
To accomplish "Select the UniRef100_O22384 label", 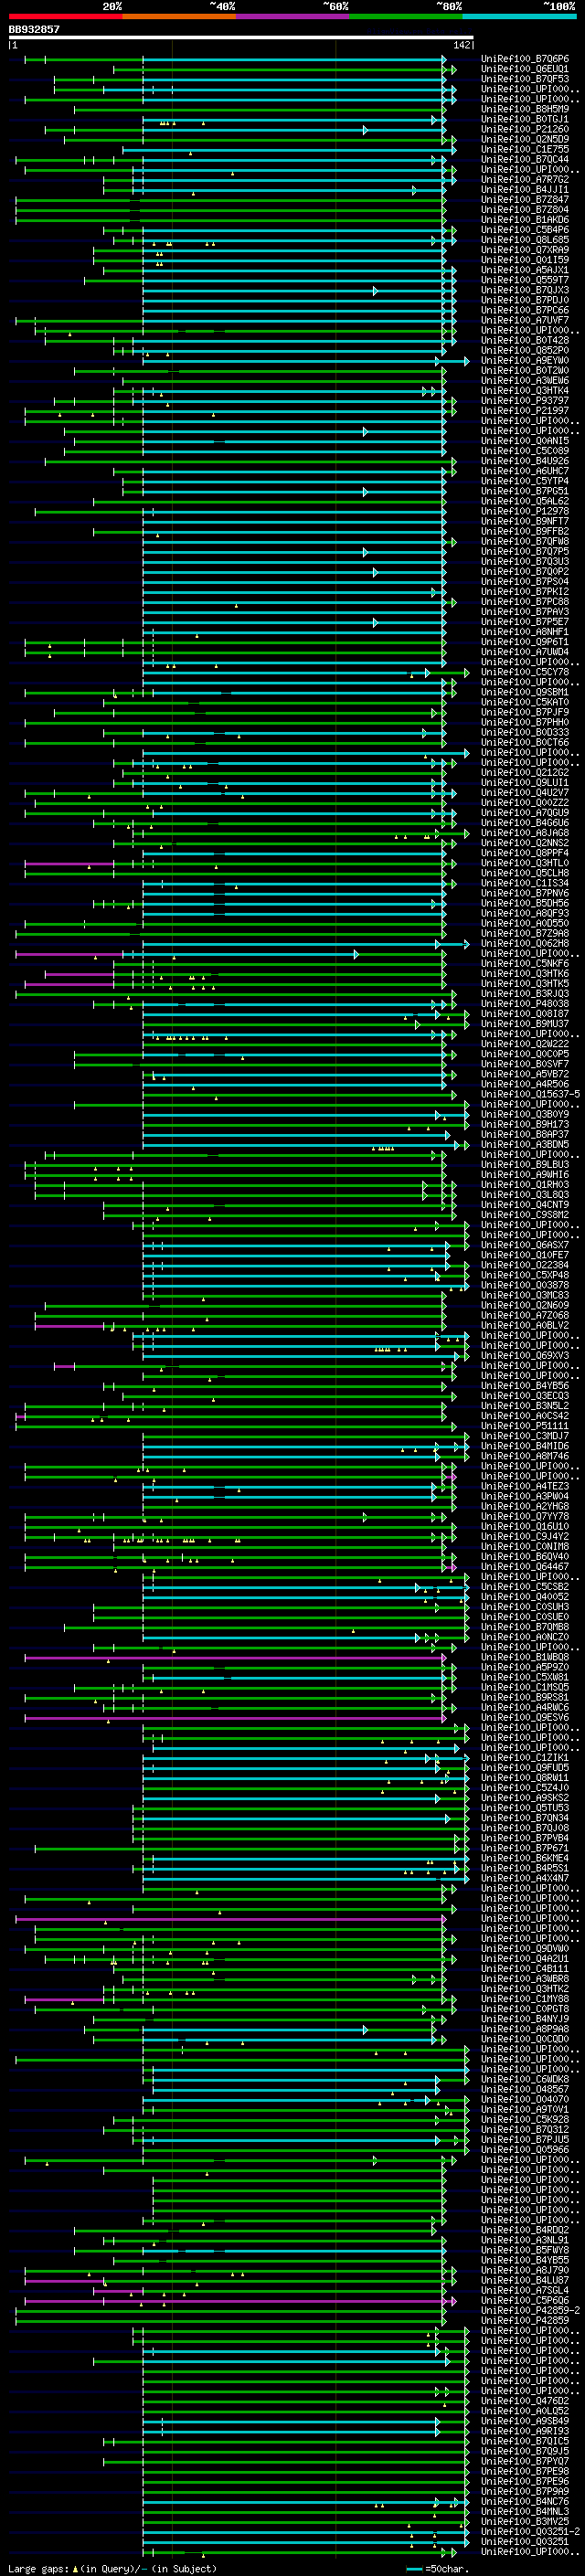I will 525,1265.
